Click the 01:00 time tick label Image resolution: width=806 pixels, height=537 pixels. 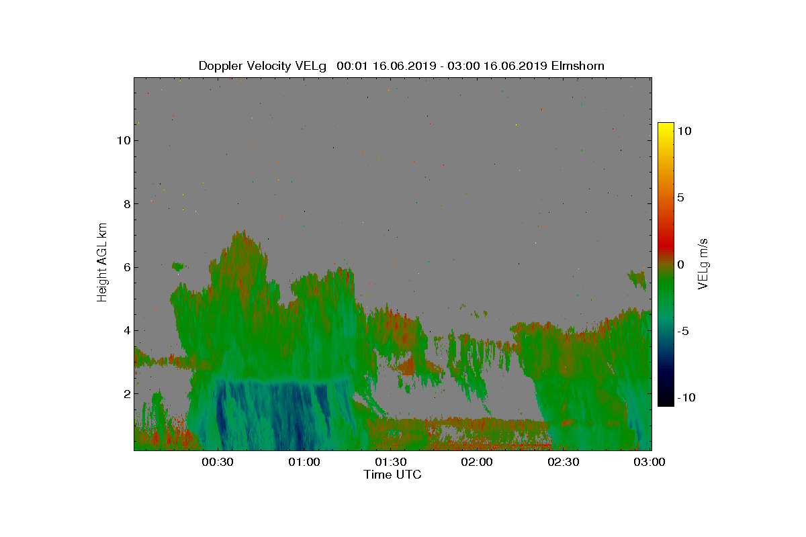304,462
